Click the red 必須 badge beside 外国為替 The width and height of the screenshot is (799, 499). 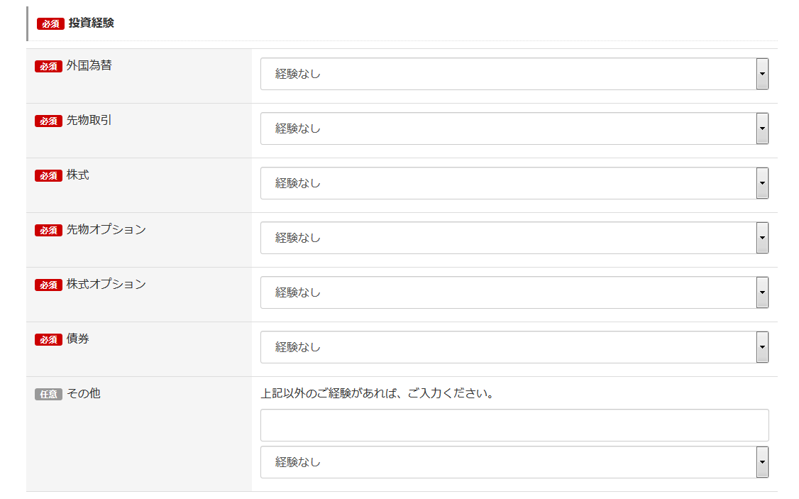(x=48, y=65)
